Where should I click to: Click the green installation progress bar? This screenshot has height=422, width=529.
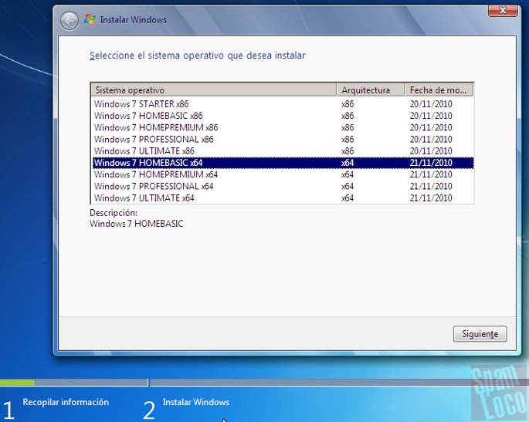tap(17, 383)
